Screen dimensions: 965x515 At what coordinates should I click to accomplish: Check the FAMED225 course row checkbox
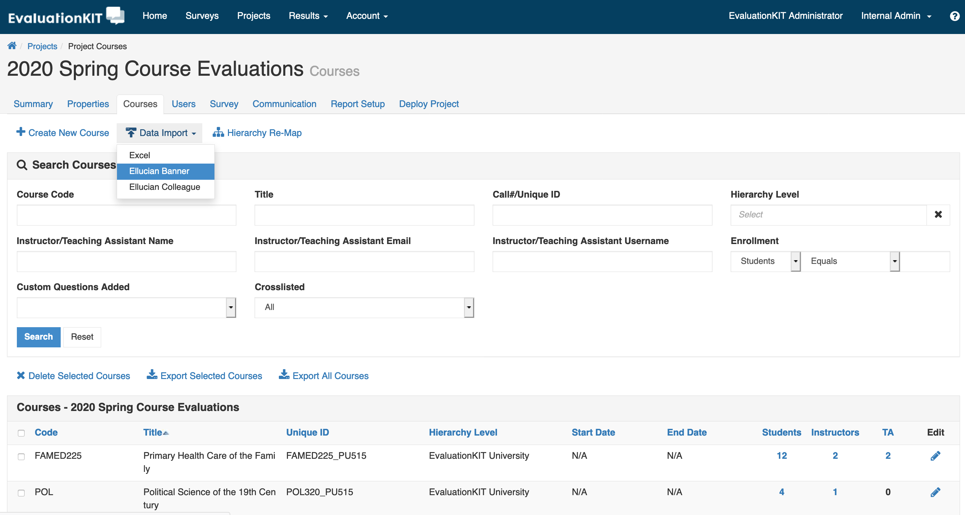(21, 457)
